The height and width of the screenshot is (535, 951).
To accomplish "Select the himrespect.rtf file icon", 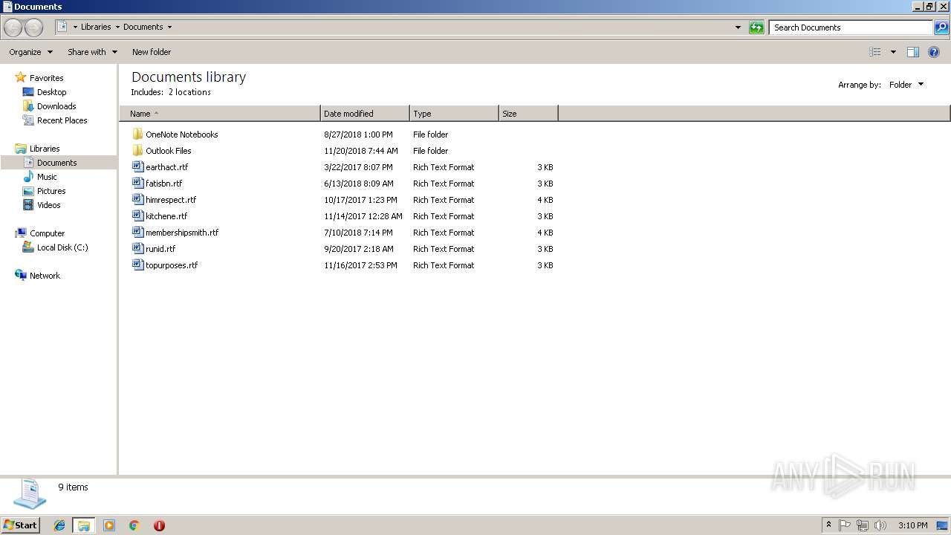I will point(137,200).
